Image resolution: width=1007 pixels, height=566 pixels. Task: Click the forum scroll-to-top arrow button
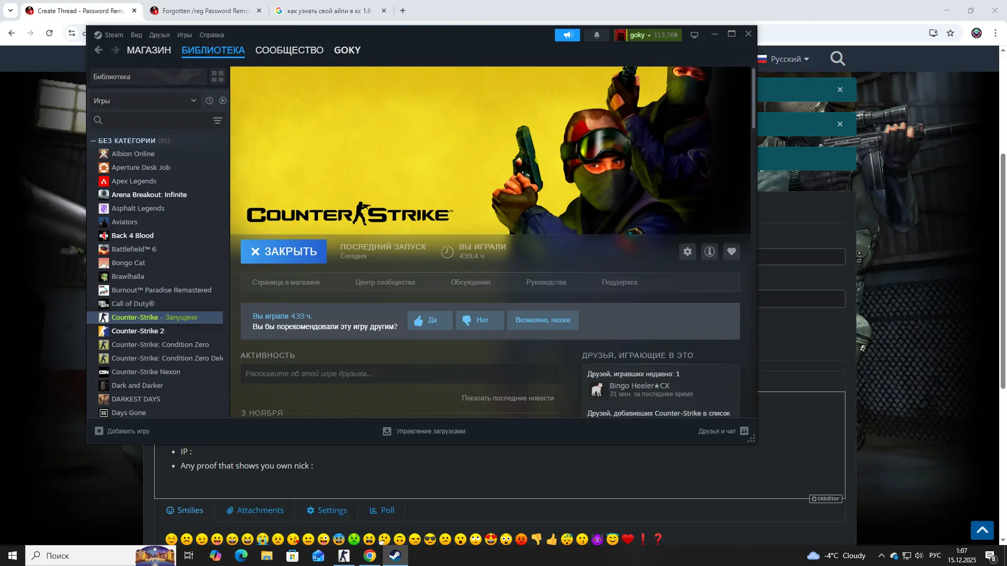(982, 530)
